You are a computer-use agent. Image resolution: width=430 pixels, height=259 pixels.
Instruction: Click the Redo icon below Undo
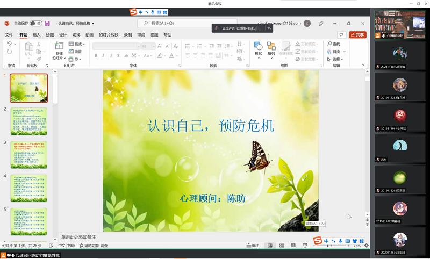tap(9, 52)
